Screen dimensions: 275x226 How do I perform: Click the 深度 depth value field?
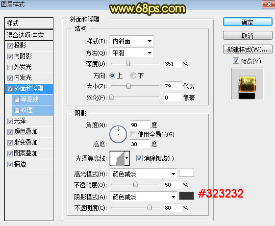click(173, 64)
